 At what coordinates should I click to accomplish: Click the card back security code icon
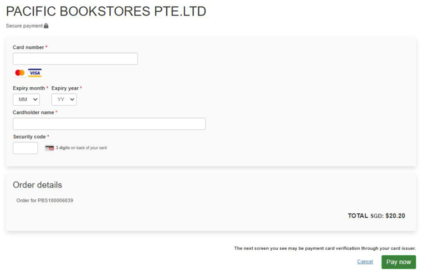pyautogui.click(x=50, y=148)
